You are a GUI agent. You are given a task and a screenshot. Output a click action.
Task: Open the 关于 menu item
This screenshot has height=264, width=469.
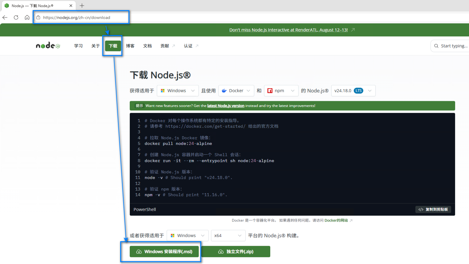click(96, 46)
